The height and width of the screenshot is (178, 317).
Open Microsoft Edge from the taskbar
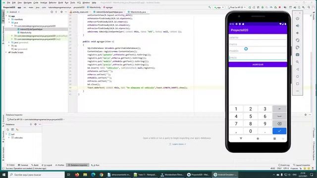(93, 175)
